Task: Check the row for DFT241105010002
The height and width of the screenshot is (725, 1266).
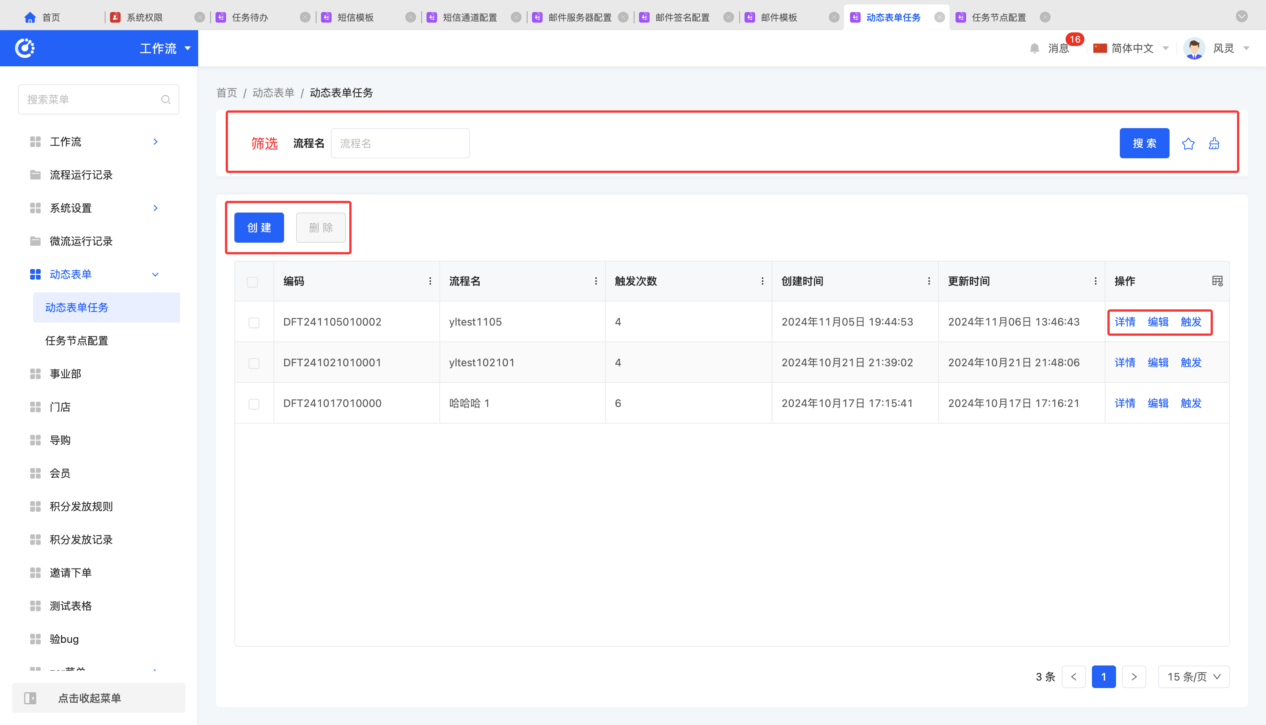Action: click(254, 323)
